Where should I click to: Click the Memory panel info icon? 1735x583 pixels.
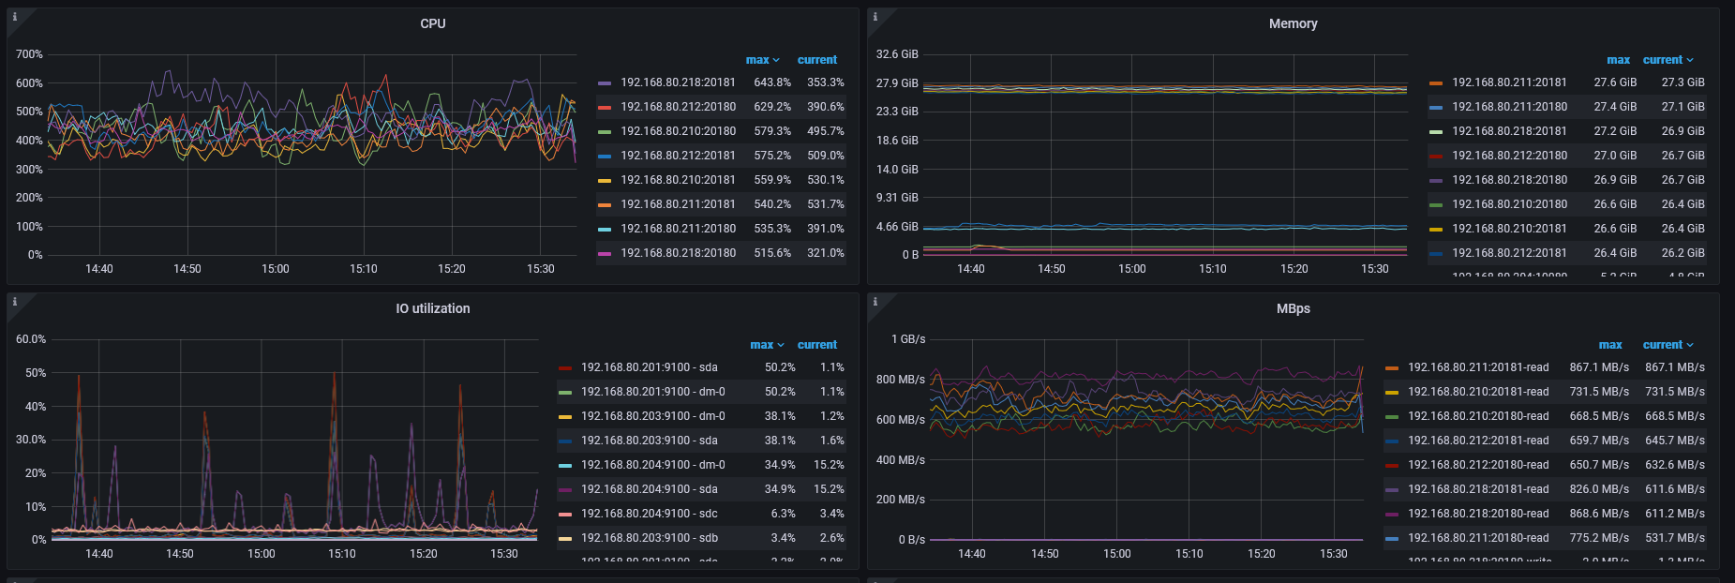pos(875,17)
